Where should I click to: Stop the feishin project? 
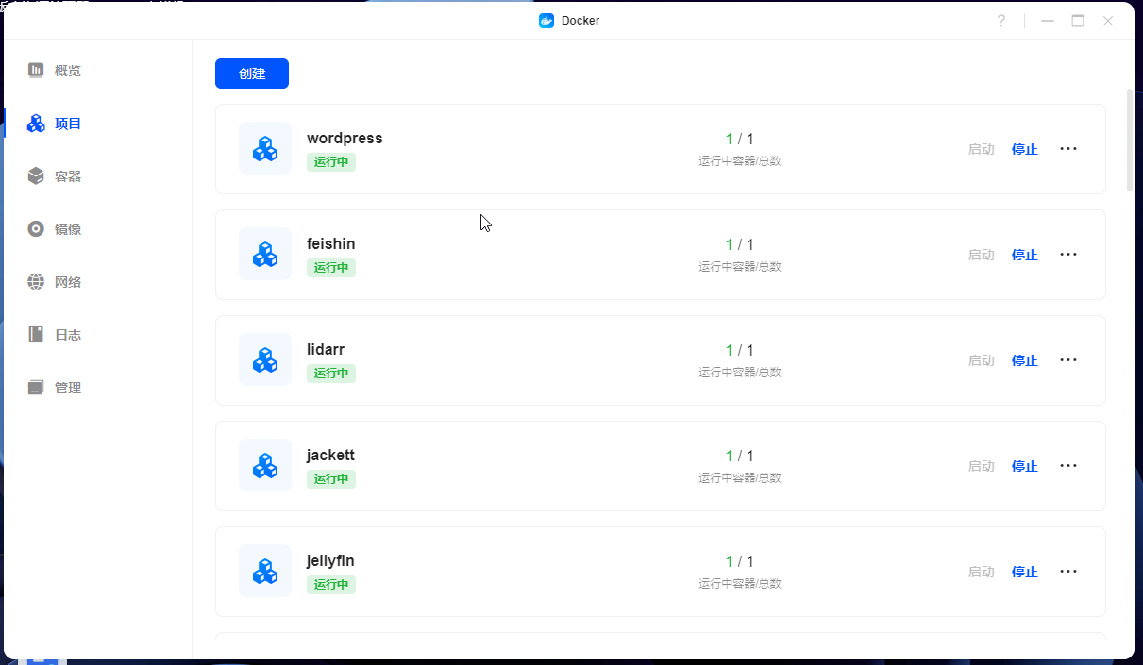pos(1025,255)
